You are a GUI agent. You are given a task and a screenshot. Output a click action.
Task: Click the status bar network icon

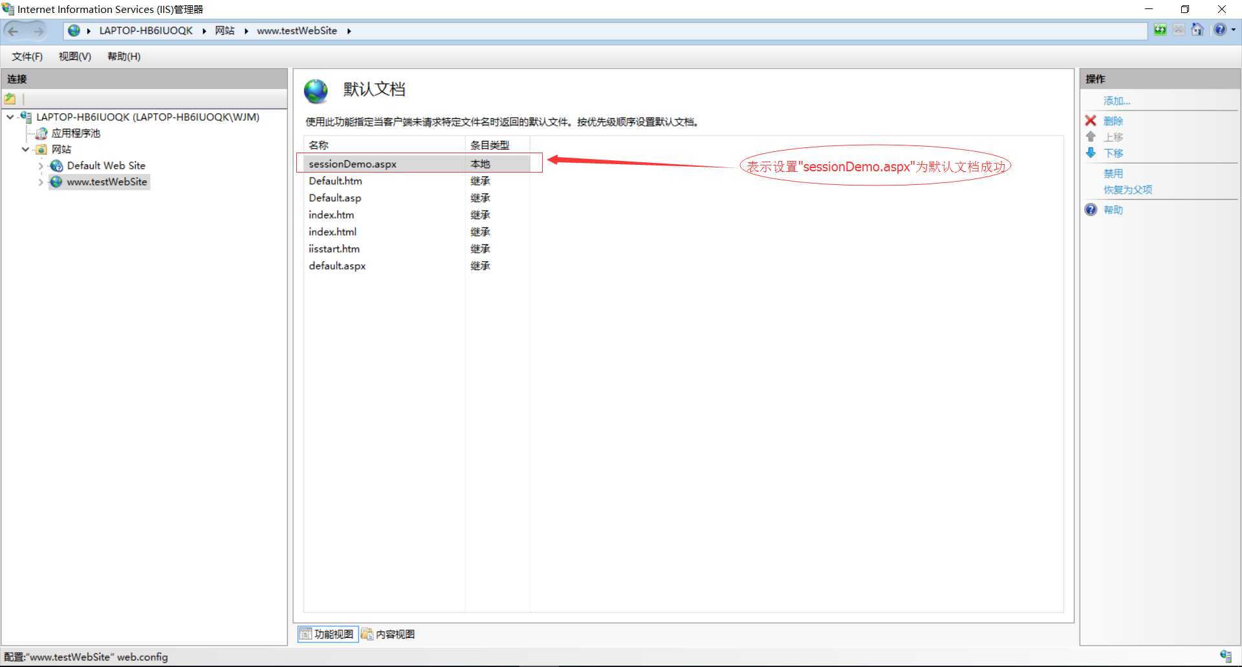point(1226,657)
